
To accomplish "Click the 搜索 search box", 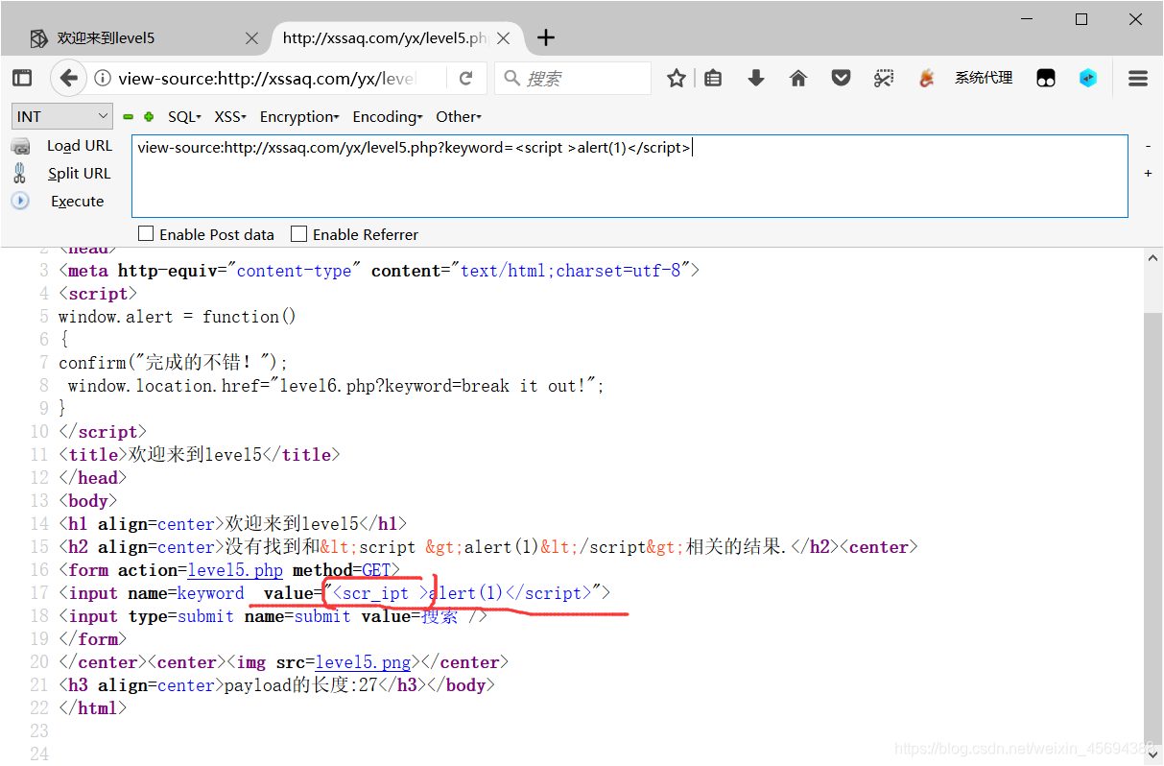I will click(573, 79).
